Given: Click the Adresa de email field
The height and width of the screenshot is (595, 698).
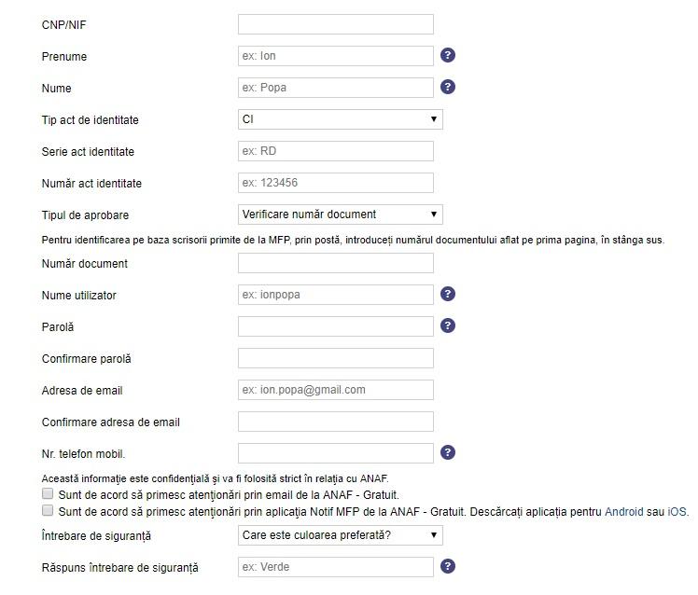Looking at the screenshot, I should 336,390.
